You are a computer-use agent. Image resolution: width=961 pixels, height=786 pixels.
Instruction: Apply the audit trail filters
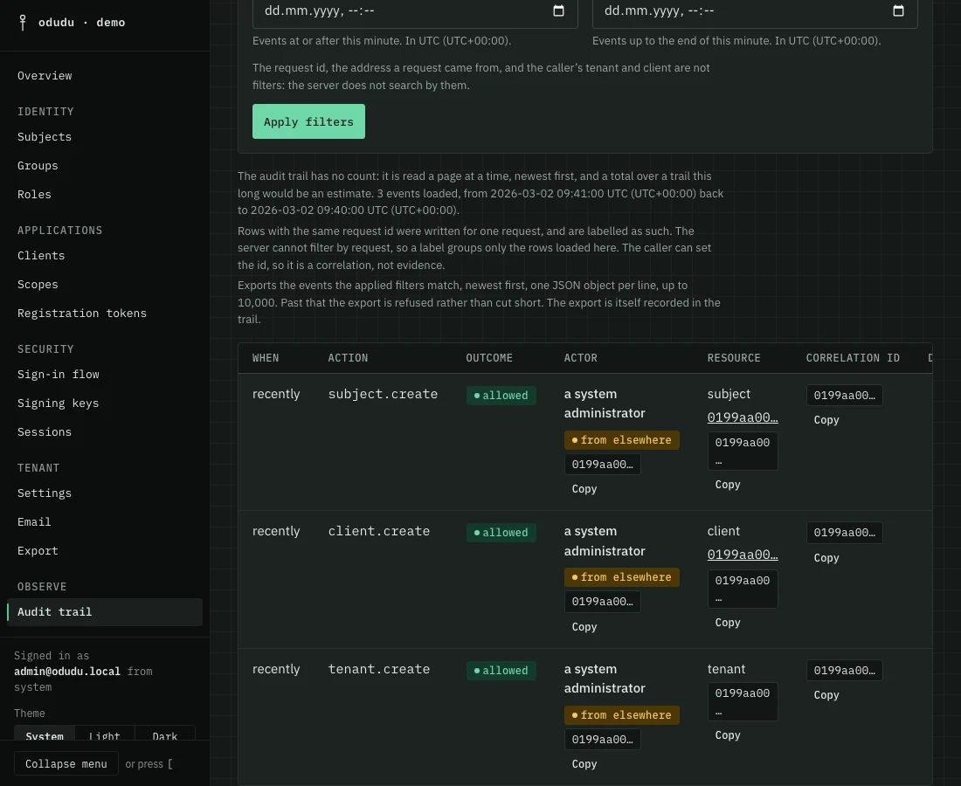[x=308, y=121]
